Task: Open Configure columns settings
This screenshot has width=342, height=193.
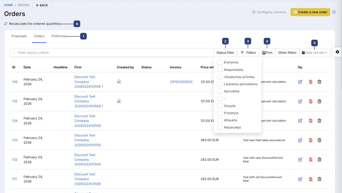Action: [269, 12]
